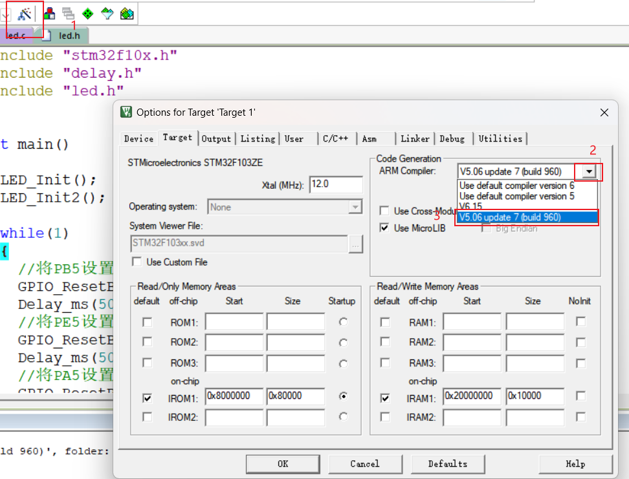Screen dimensions: 629x479
Task: Click the Xtal (MHz) input field
Action: click(x=336, y=184)
